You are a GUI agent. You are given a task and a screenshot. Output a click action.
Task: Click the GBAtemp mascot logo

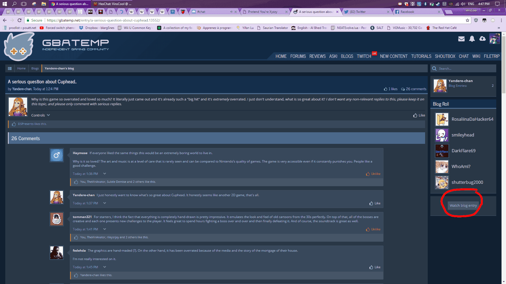19,47
